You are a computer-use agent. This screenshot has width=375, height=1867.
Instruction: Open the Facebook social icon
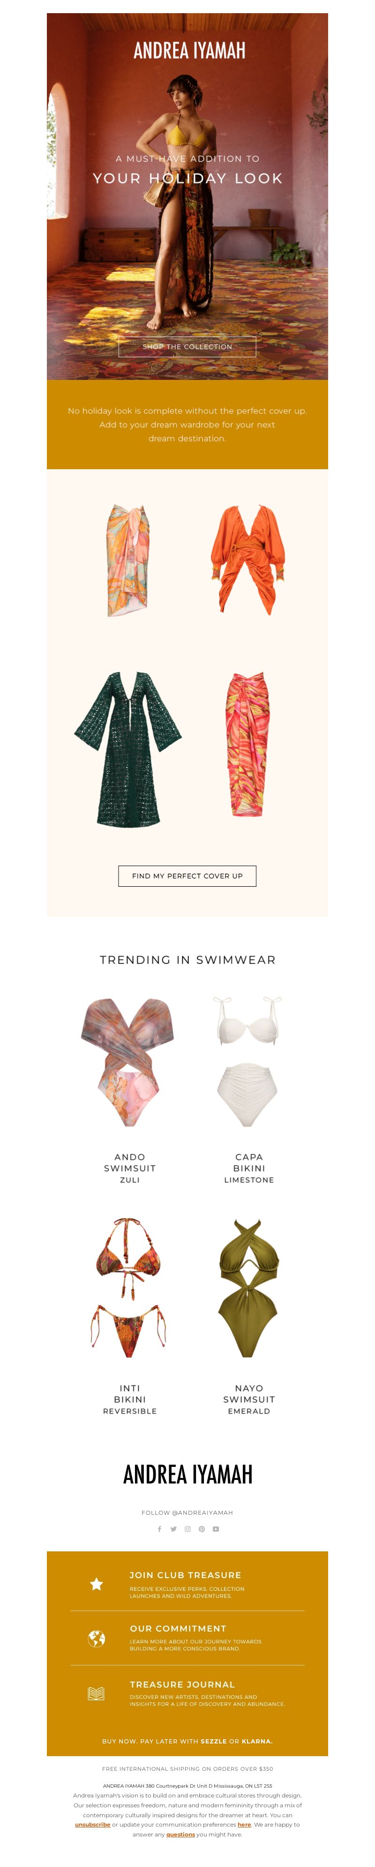click(159, 1528)
